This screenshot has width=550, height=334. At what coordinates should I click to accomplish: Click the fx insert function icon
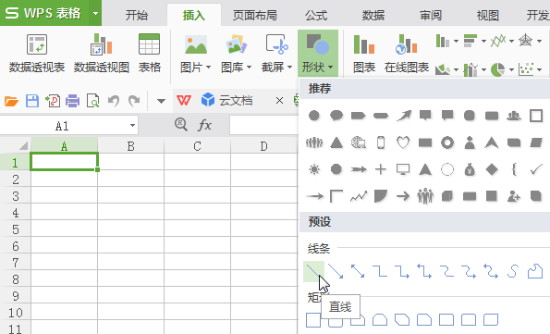coord(204,125)
